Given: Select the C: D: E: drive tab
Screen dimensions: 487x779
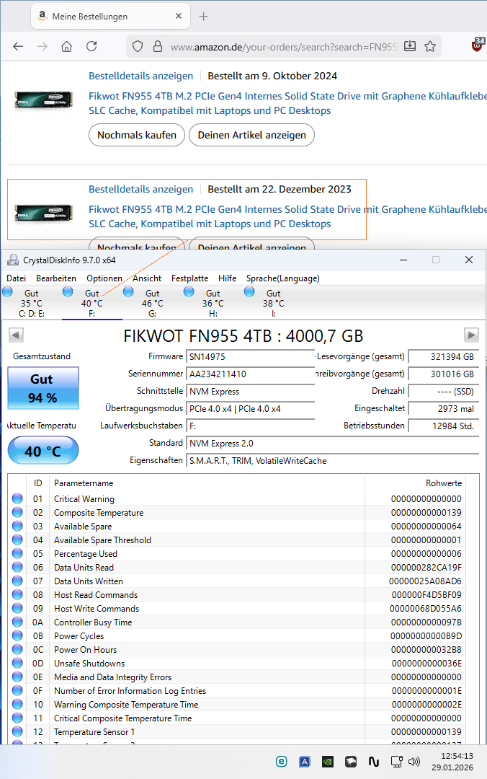Looking at the screenshot, I should 31,302.
